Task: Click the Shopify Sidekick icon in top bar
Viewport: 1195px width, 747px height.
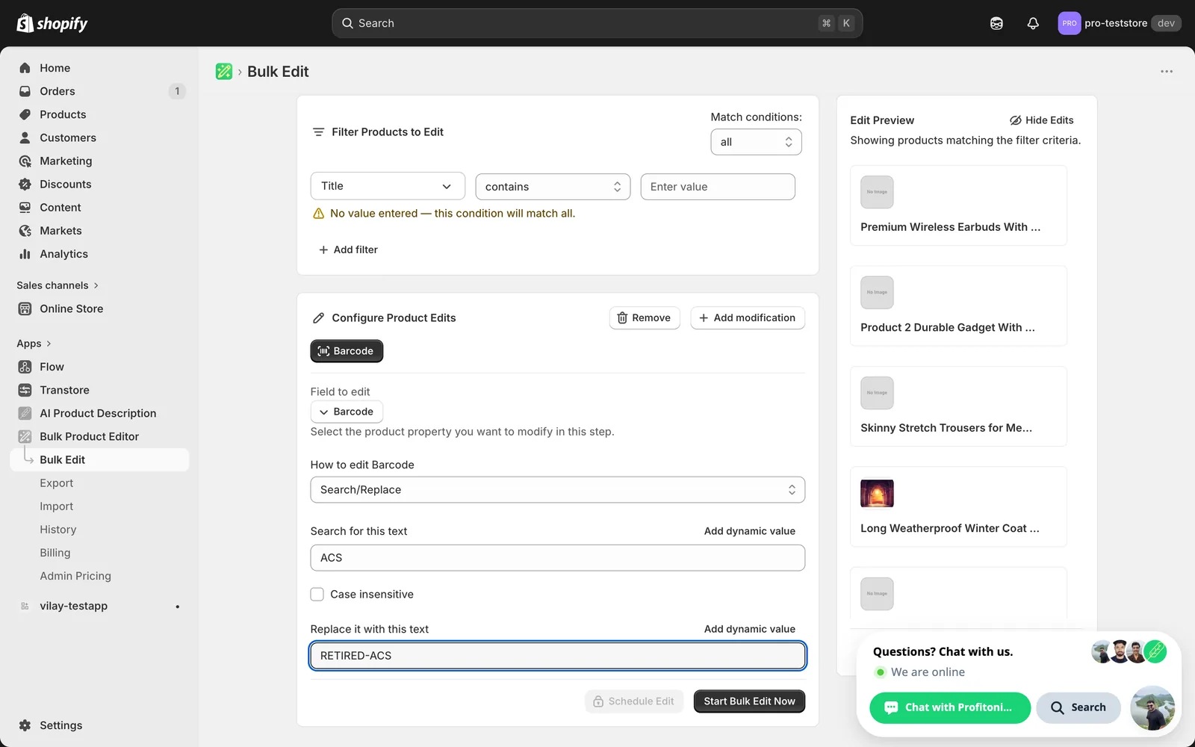Action: [996, 23]
